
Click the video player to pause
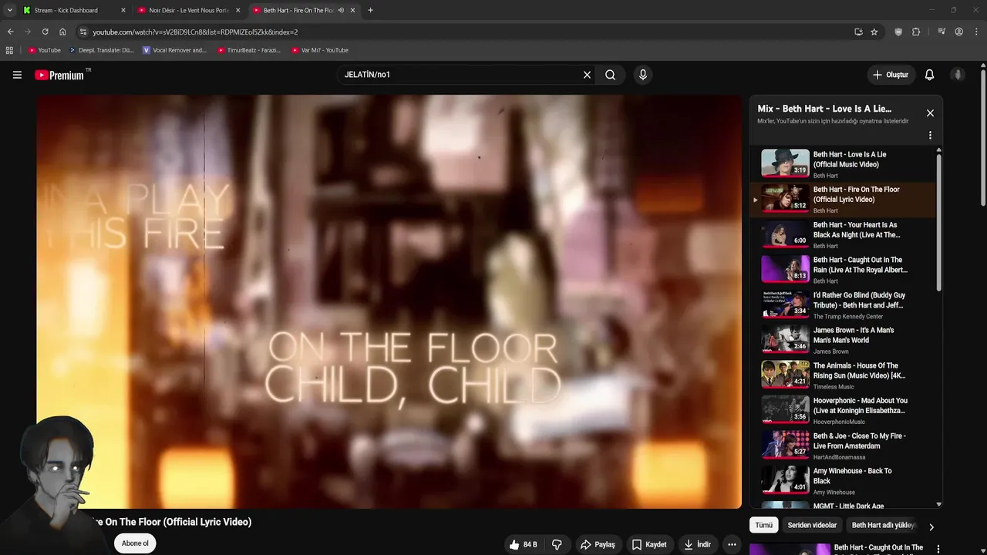pyautogui.click(x=389, y=301)
